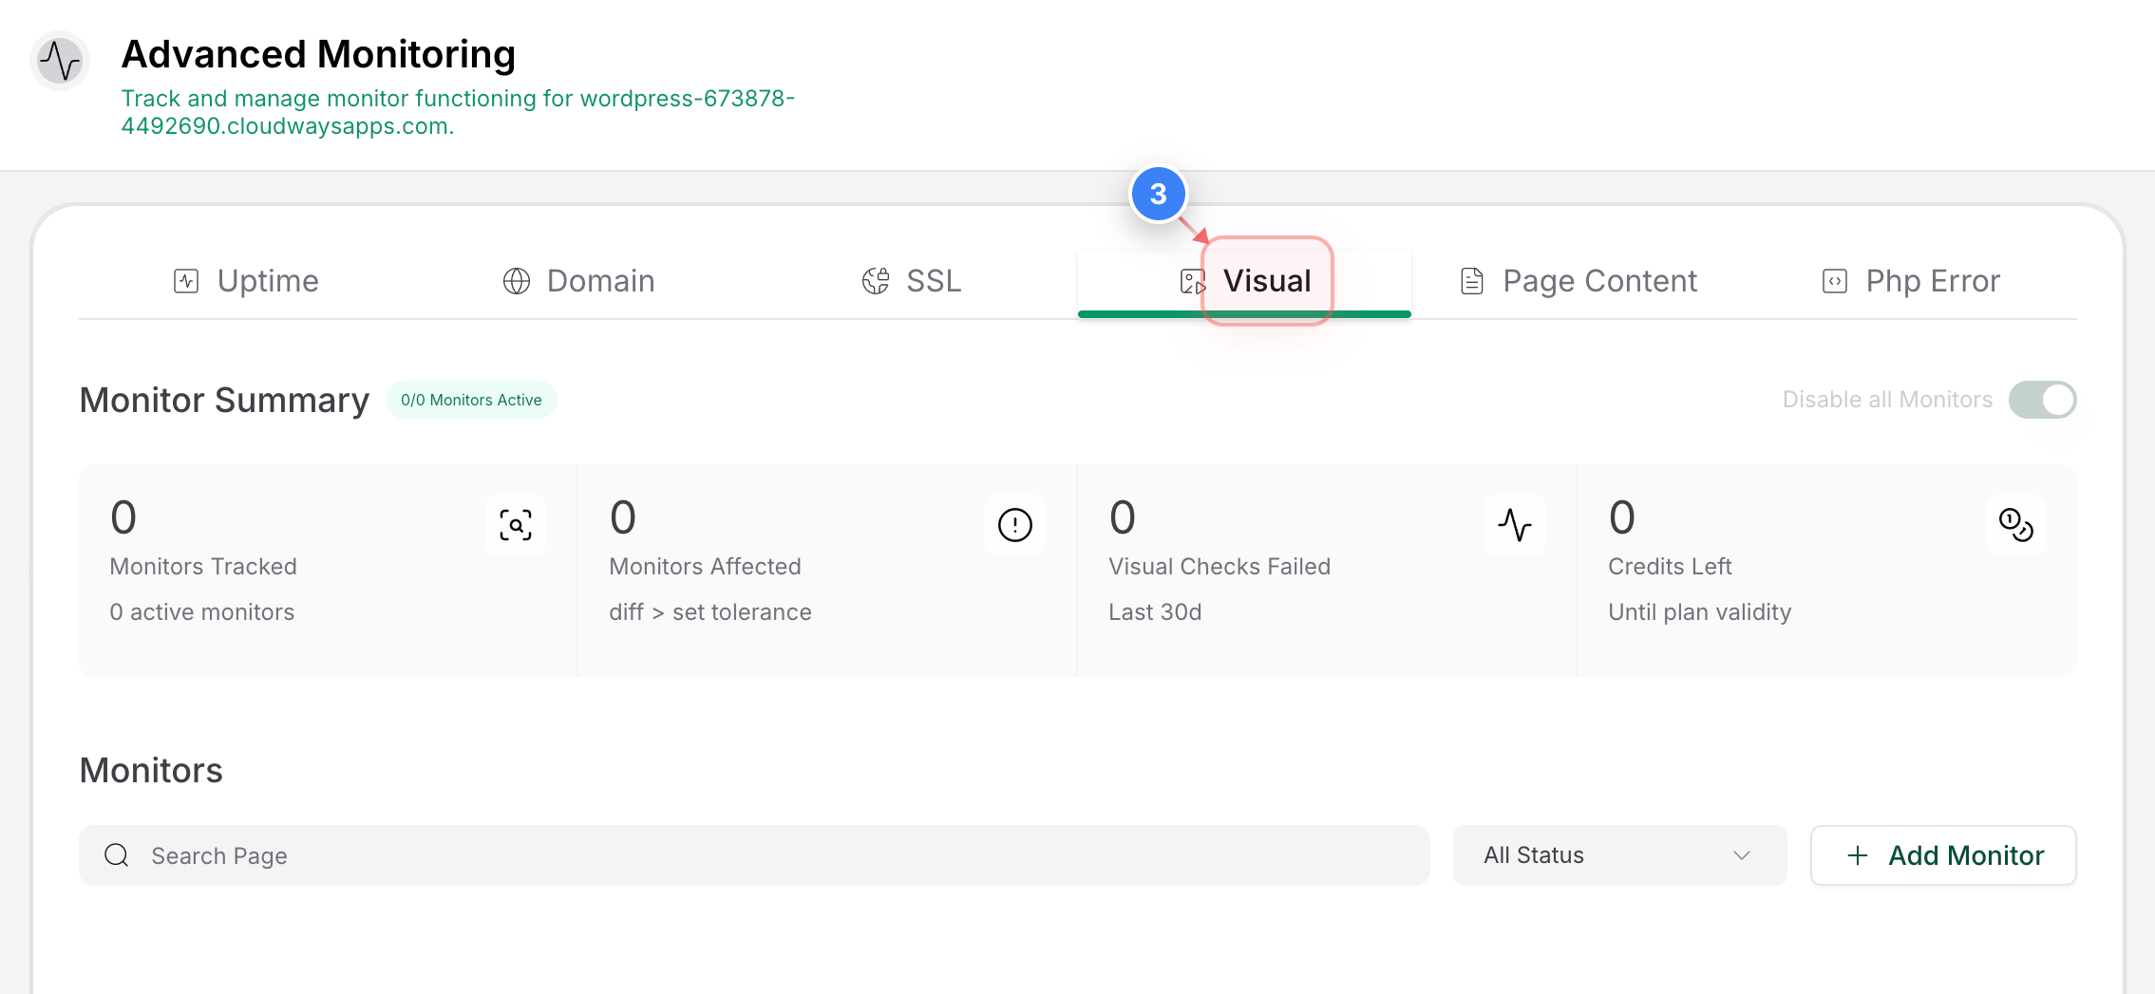Click the '0 active monitors' text
This screenshot has height=994, width=2155.
click(x=202, y=612)
